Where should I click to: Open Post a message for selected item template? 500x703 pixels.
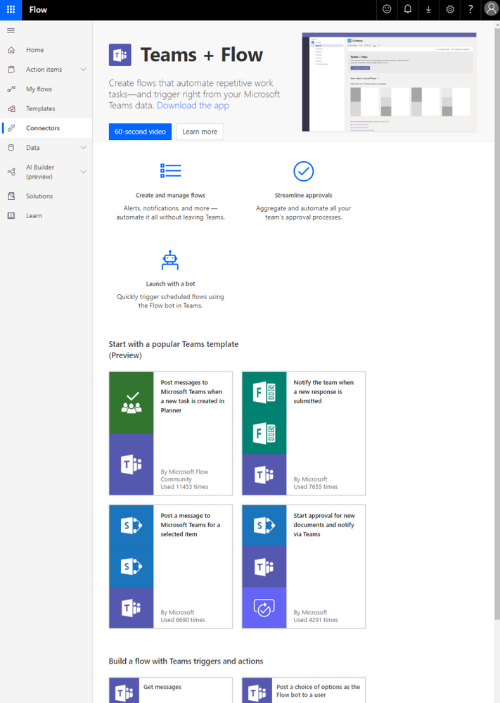[x=171, y=566]
